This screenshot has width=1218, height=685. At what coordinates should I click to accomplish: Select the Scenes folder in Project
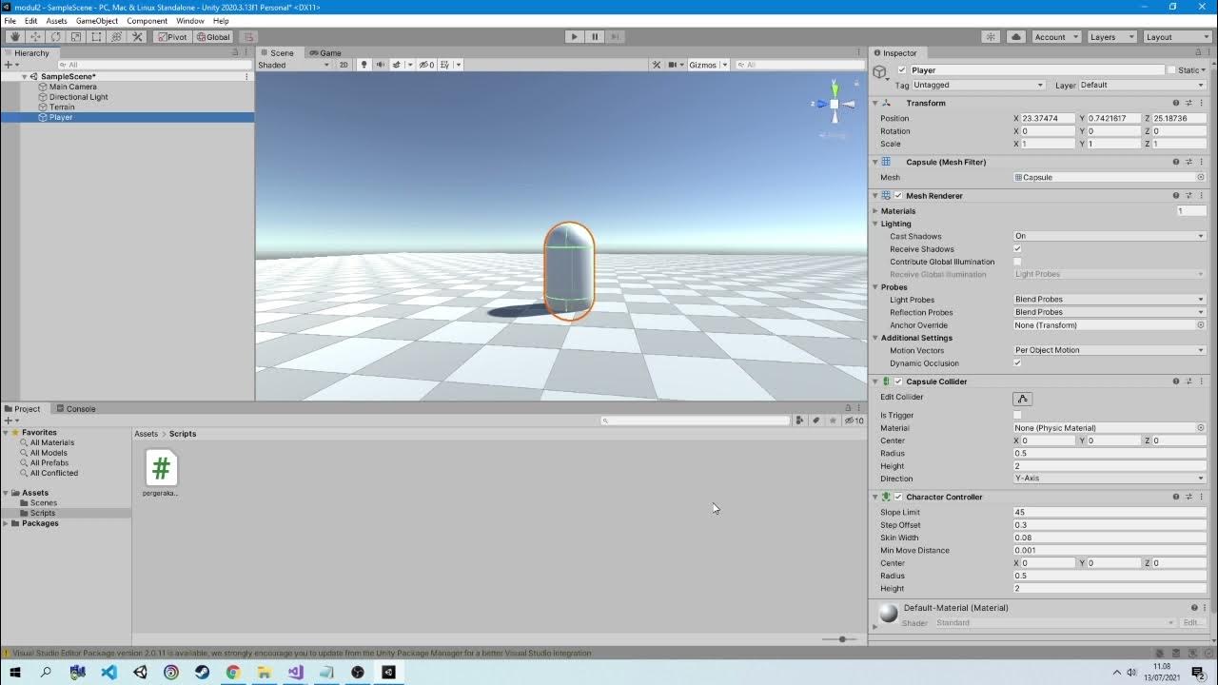tap(44, 502)
